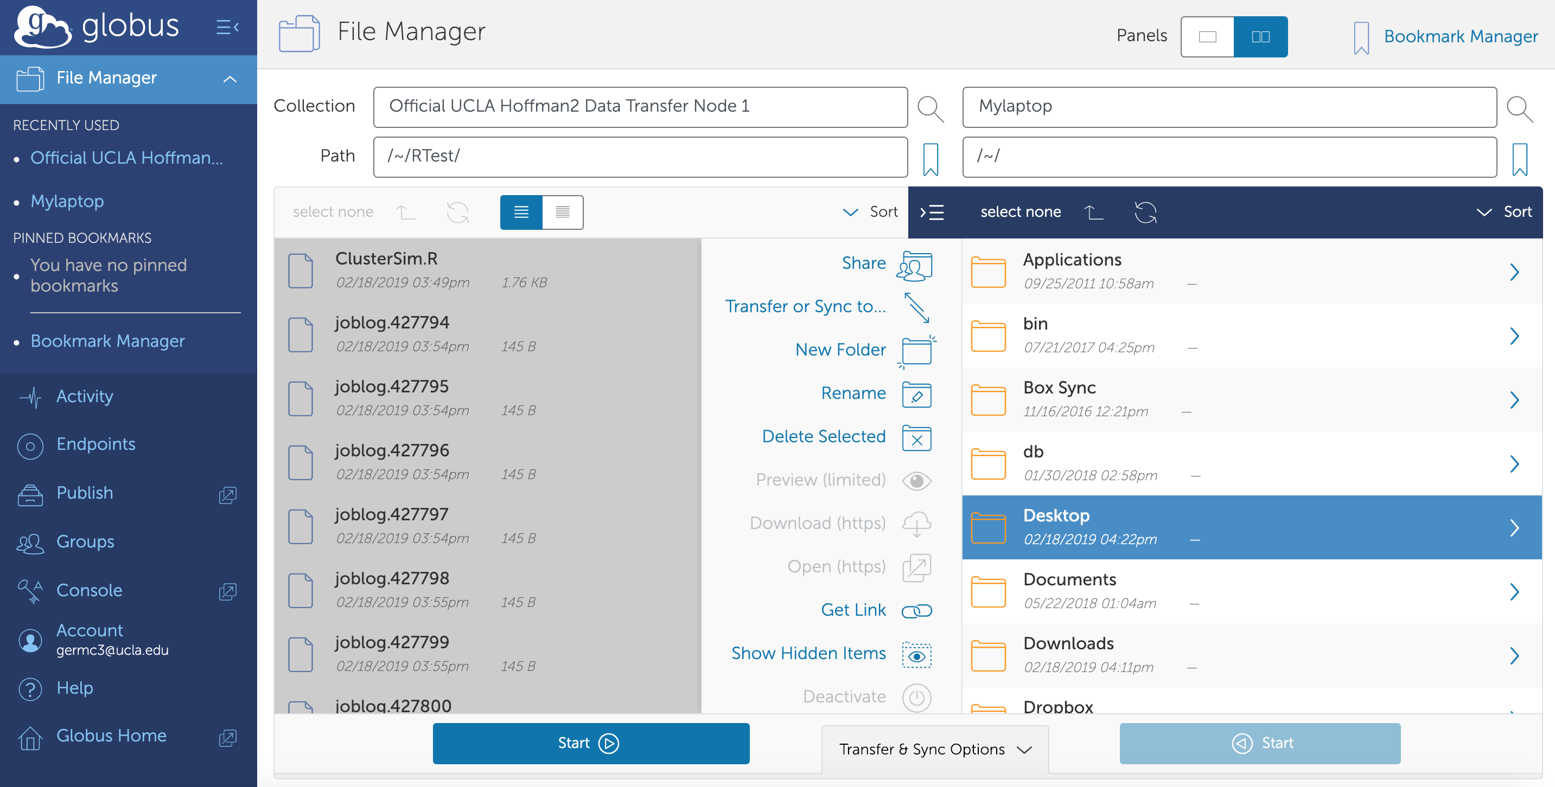The image size is (1555, 787).
Task: Click the Share icon in actions panel
Action: click(915, 266)
